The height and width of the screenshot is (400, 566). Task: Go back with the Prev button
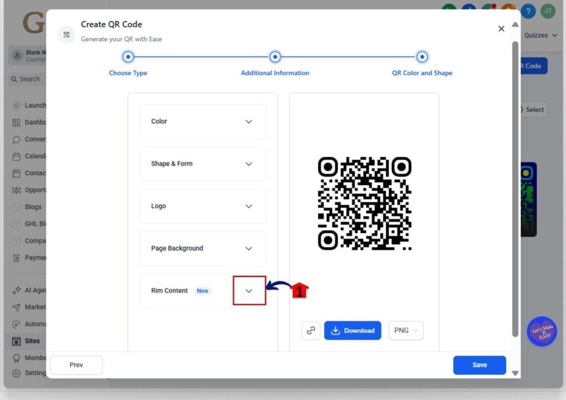coord(76,365)
